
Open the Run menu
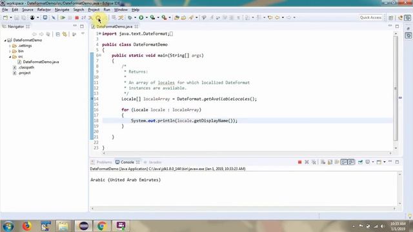tap(106, 10)
